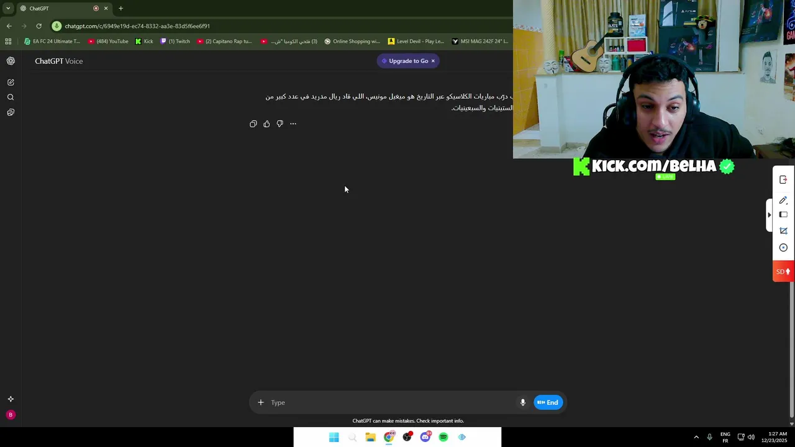The image size is (795, 447).
Task: Open Spotify from taskbar
Action: point(443,437)
